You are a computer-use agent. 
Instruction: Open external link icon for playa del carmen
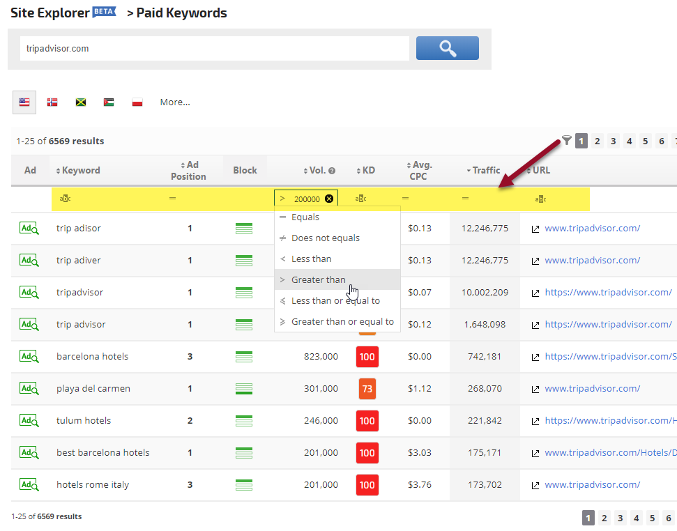(x=535, y=389)
